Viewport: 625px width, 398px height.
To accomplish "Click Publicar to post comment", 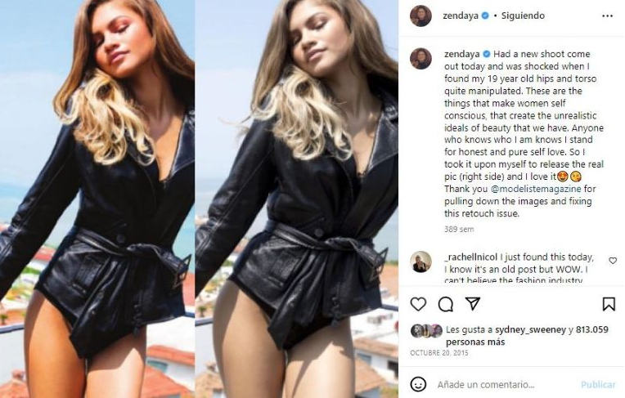I will (x=598, y=384).
